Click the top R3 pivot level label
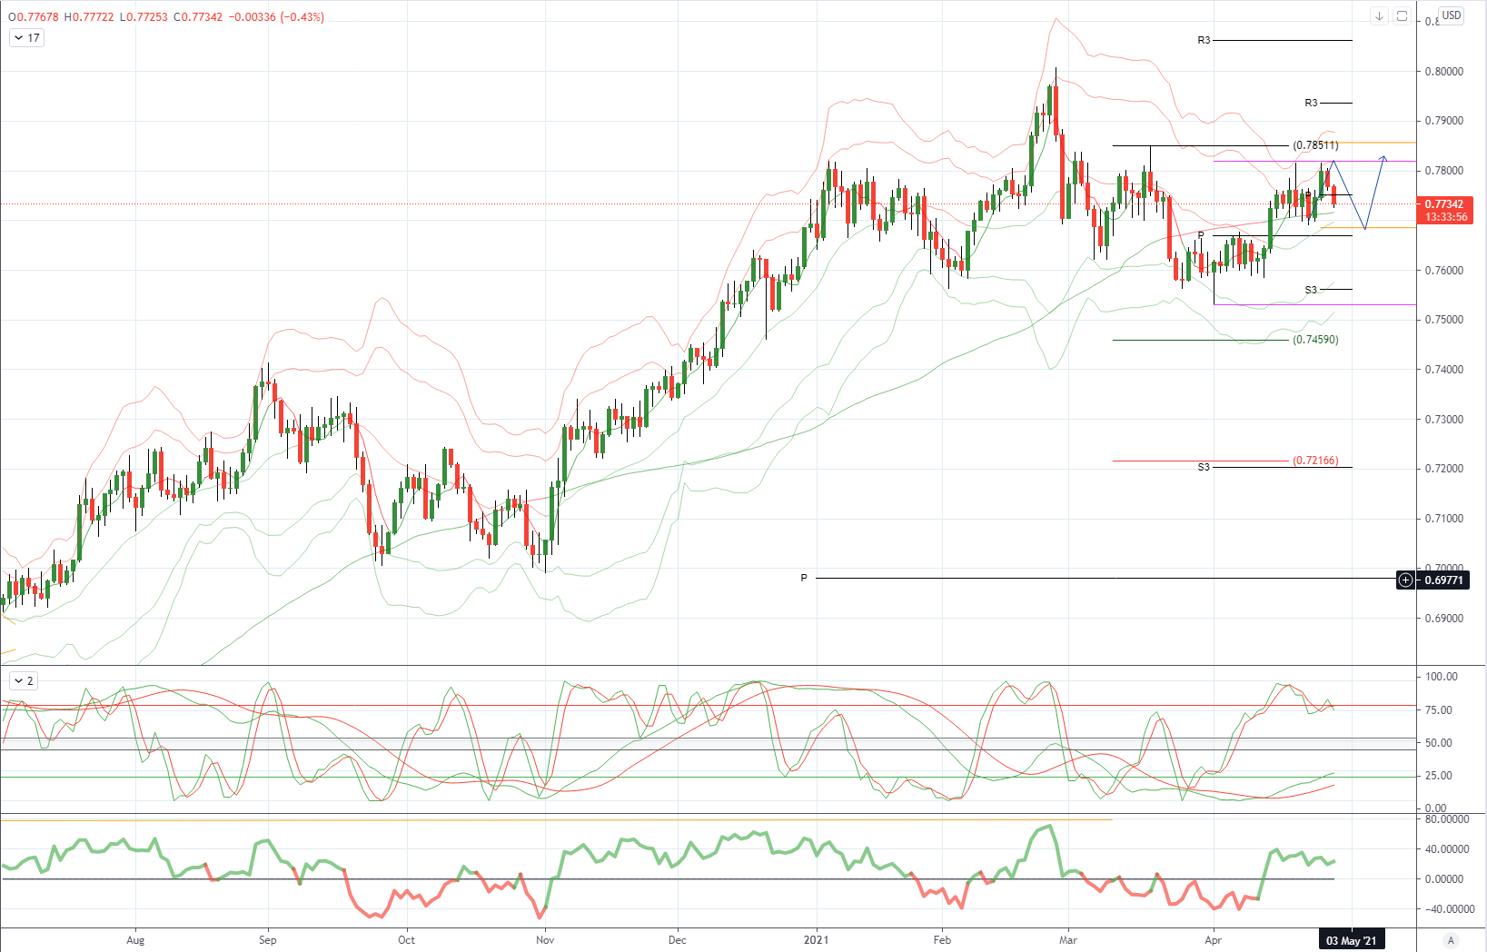The width and height of the screenshot is (1487, 952). tap(1204, 40)
